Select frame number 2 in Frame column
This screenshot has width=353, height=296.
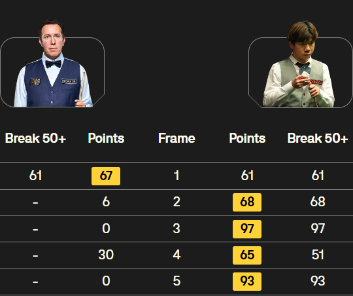[176, 202]
